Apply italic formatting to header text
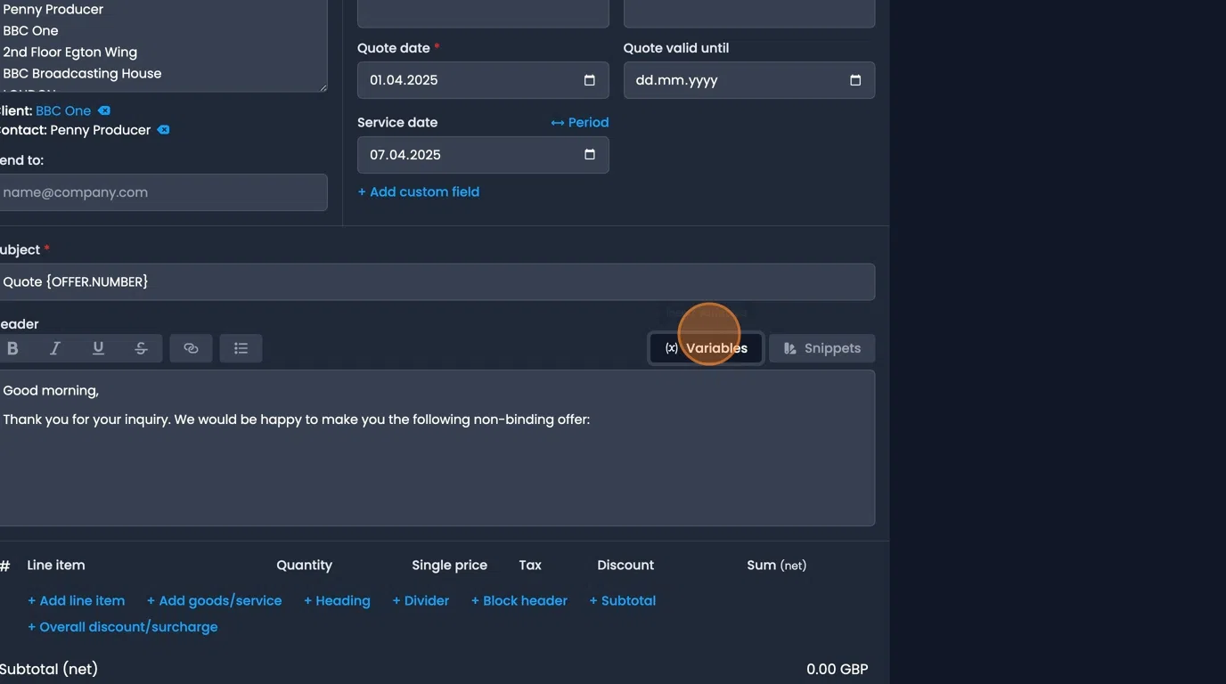Screen dimensions: 1226x684 click(x=55, y=348)
